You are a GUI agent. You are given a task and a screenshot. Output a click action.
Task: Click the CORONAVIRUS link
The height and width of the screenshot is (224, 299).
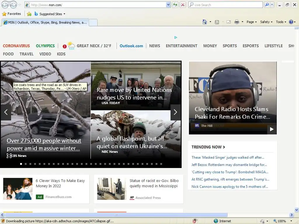click(x=16, y=46)
